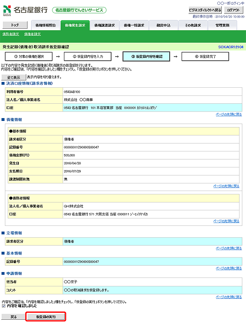Click the 仮登録の実行 button

pyautogui.click(x=46, y=317)
